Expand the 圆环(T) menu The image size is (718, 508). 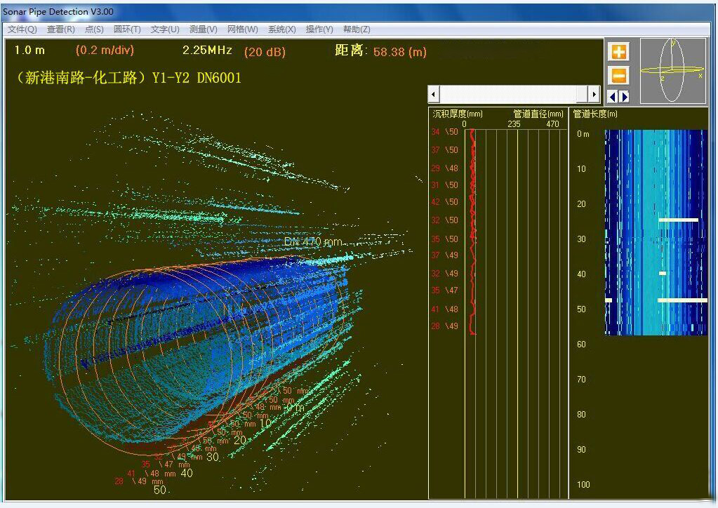coord(127,29)
